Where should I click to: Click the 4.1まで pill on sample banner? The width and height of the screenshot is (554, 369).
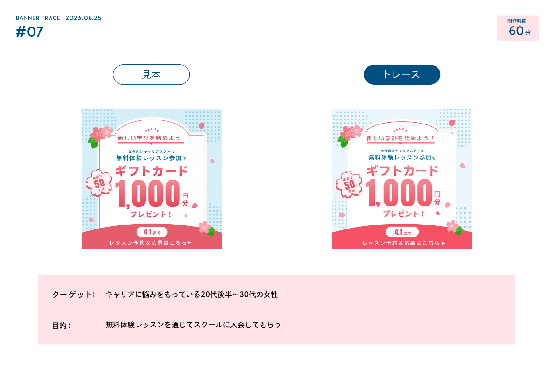point(152,232)
